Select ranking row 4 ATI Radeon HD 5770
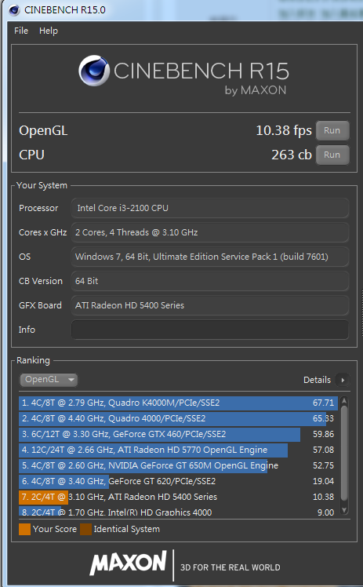 click(178, 450)
